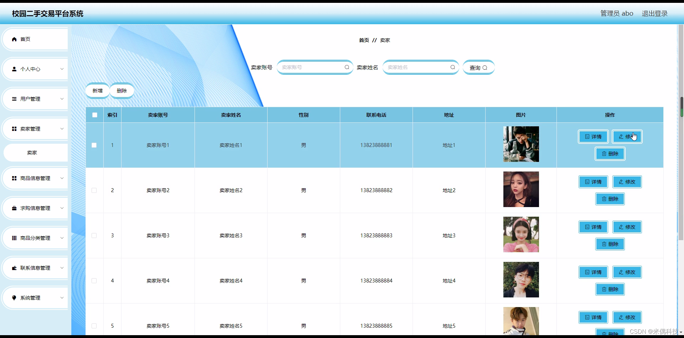Open 详情 for 卖家账号1
The height and width of the screenshot is (338, 684).
pyautogui.click(x=593, y=137)
